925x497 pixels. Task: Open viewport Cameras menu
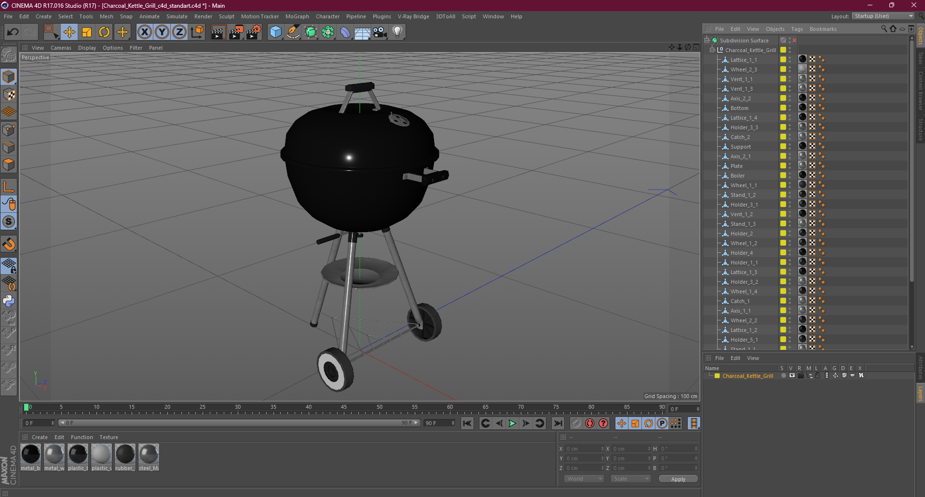tap(61, 48)
